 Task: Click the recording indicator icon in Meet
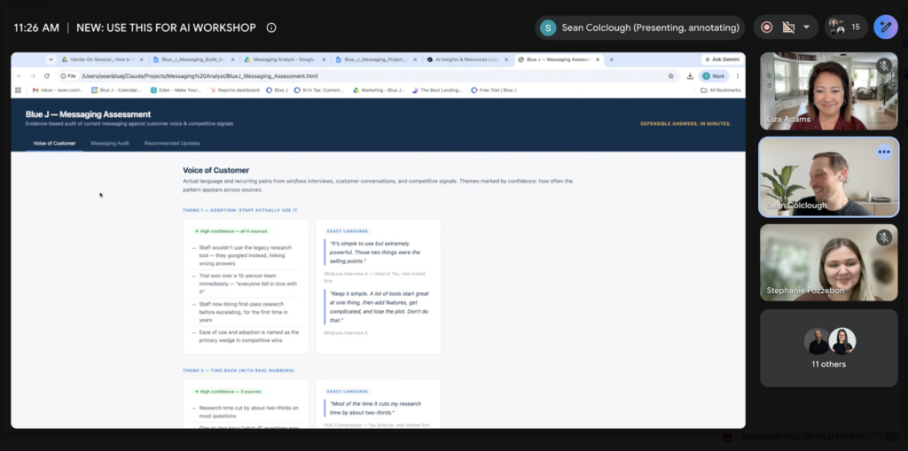[x=767, y=27]
